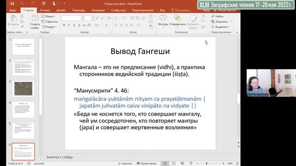Undo the last action
Image resolution: width=296 pixels, height=166 pixels.
pyautogui.click(x=22, y=4)
